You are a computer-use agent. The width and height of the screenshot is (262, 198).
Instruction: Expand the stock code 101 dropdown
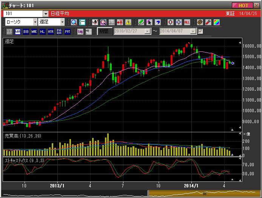click(46, 13)
